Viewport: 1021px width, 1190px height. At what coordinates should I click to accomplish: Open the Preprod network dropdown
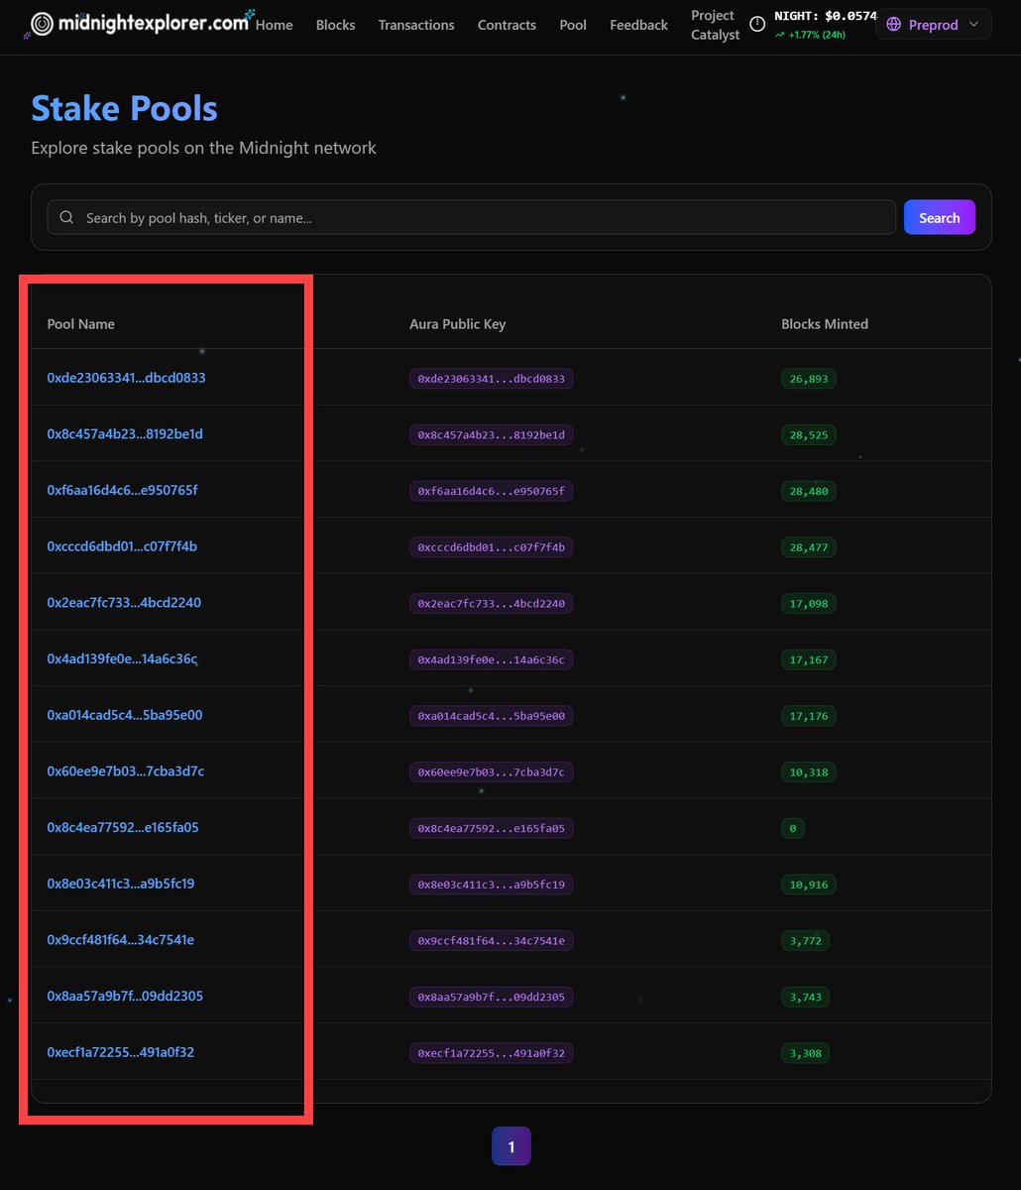(x=932, y=24)
